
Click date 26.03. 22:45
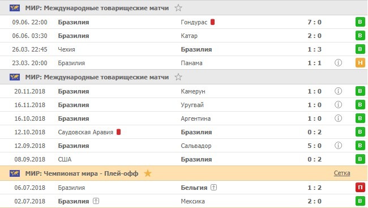29,49
